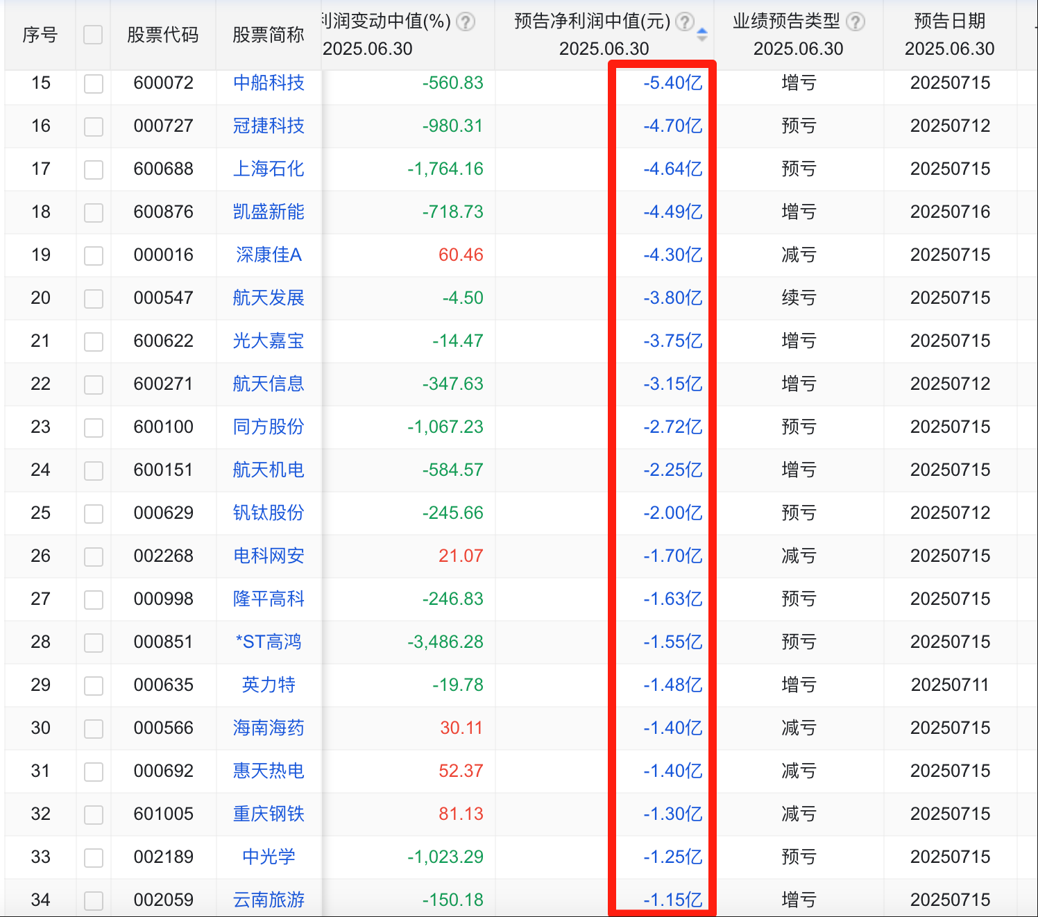Open stock link 中光学
This screenshot has height=917, width=1038.
click(x=269, y=857)
